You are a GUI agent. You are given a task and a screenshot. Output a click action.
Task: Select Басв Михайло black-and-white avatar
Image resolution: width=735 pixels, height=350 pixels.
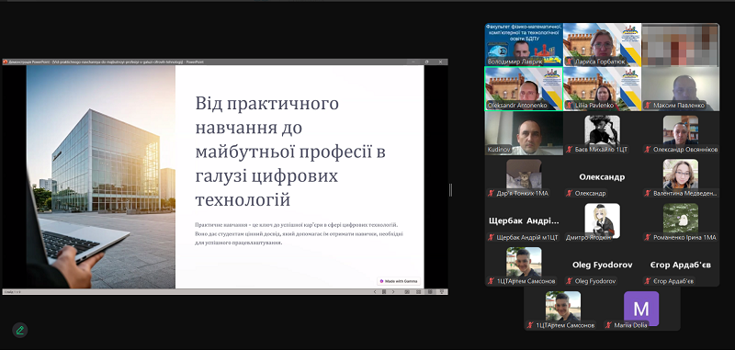(602, 130)
